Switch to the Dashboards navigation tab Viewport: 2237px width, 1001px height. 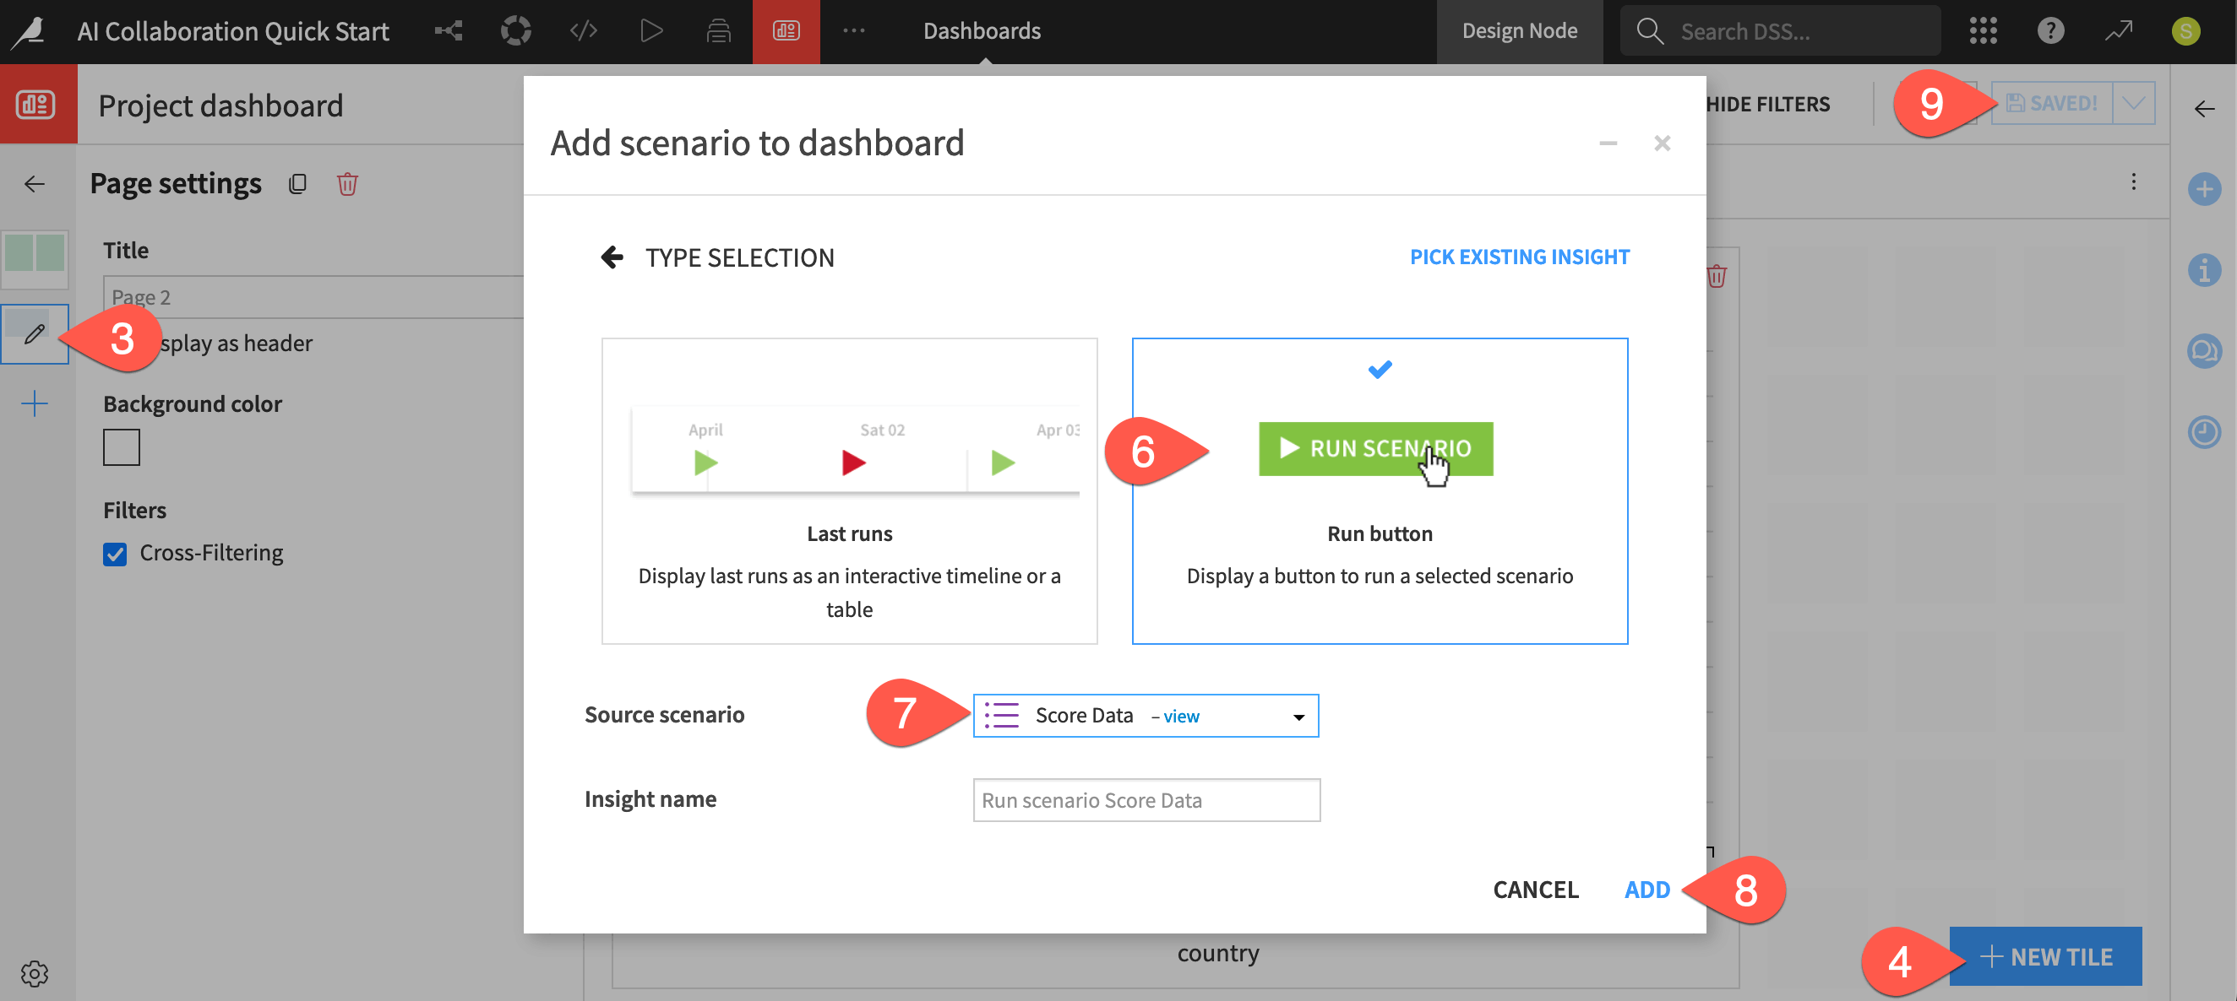(x=982, y=30)
